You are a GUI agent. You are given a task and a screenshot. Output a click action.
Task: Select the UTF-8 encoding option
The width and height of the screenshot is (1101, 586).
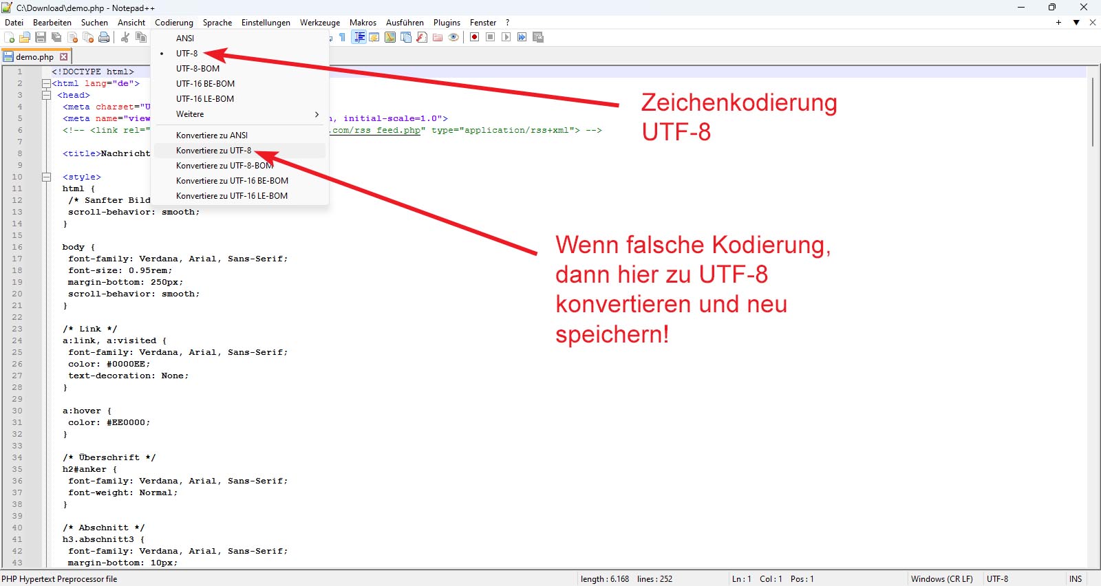point(186,54)
